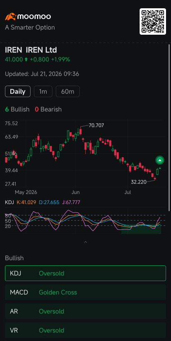Click the IREN Ltd stock title
This screenshot has width=171, height=341.
31,50
